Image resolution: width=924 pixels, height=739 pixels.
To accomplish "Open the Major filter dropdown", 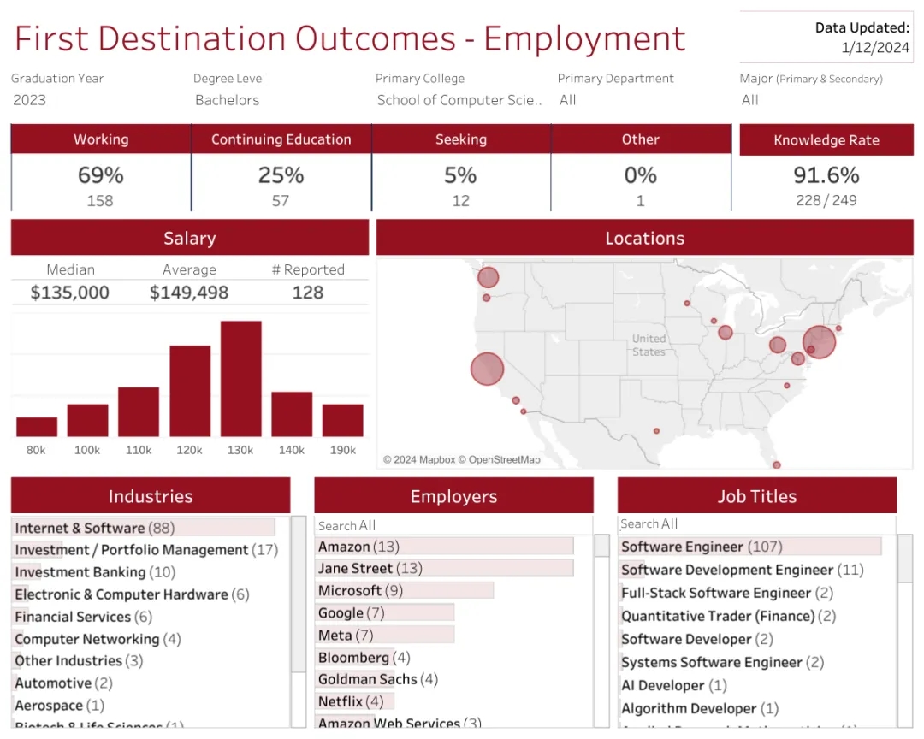I will click(823, 100).
